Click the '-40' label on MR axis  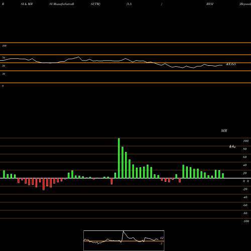click(245, 197)
